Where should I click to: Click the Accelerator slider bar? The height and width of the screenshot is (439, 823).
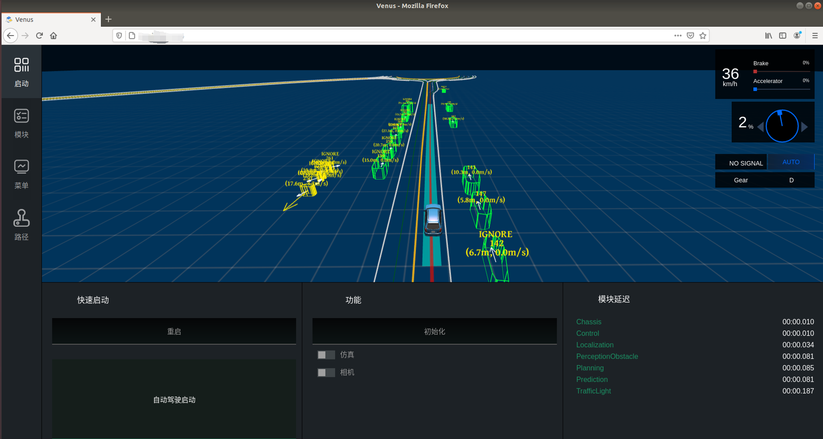(x=781, y=89)
